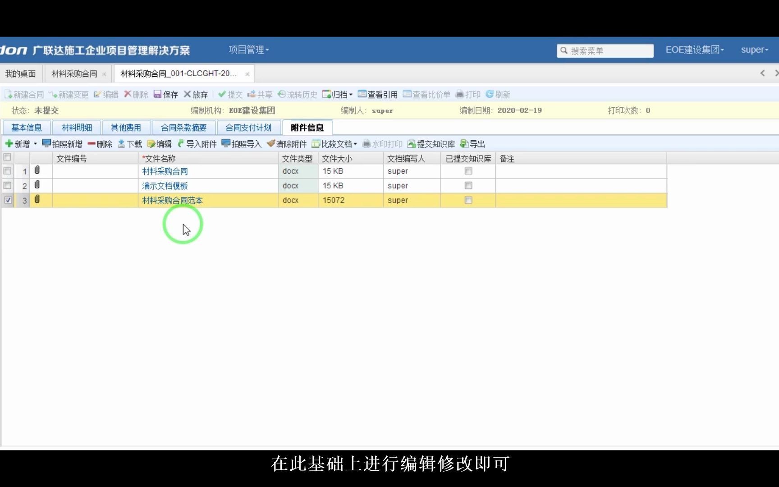
Task: Open the 演示文档模板 file link
Action: 165,186
